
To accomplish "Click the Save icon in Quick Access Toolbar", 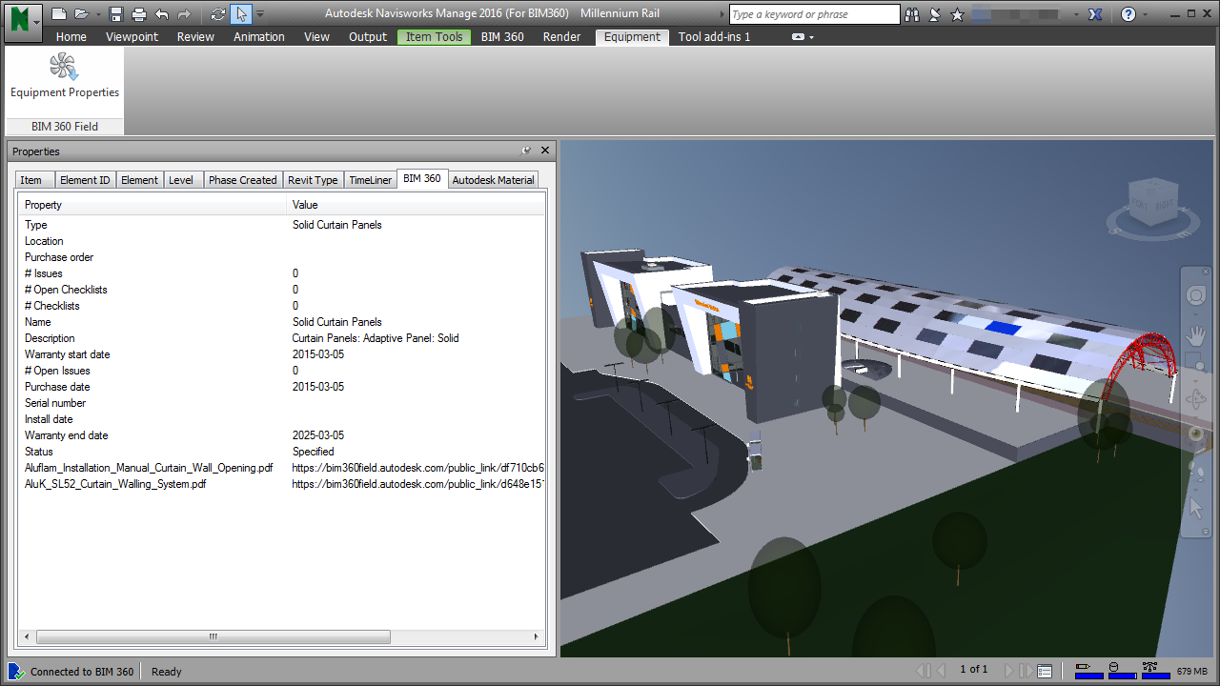I will [116, 13].
